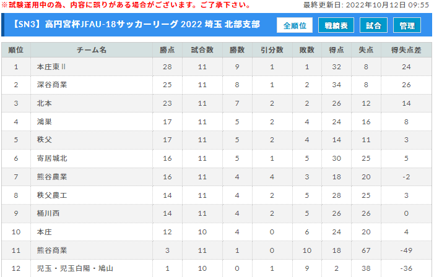434x277 pixels.
Task: Select team 本庄東 II in the table
Action: coord(51,67)
